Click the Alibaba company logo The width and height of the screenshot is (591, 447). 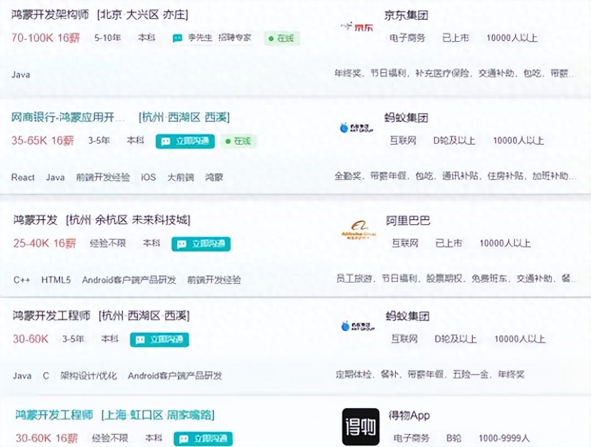click(359, 230)
